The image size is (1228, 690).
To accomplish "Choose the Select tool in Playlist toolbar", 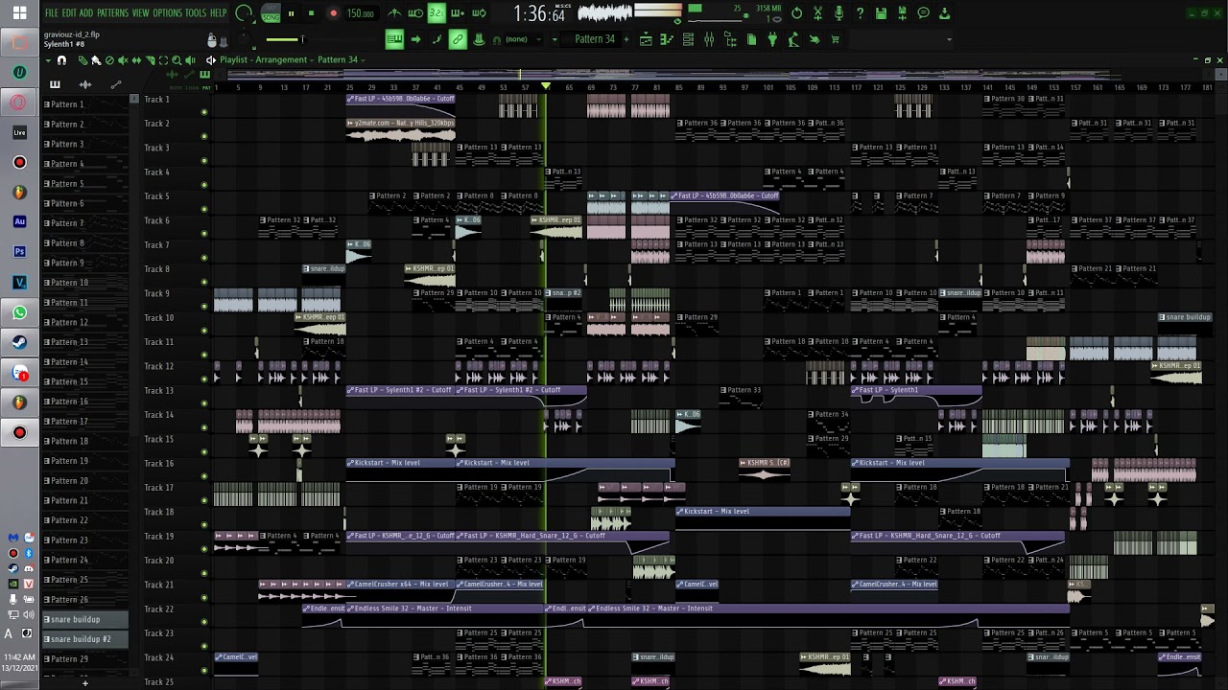I will (x=163, y=60).
